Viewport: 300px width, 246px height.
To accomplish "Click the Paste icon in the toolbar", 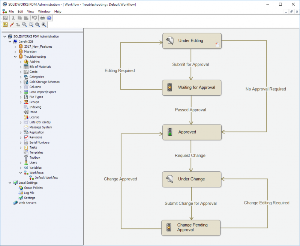I will tap(26, 18).
